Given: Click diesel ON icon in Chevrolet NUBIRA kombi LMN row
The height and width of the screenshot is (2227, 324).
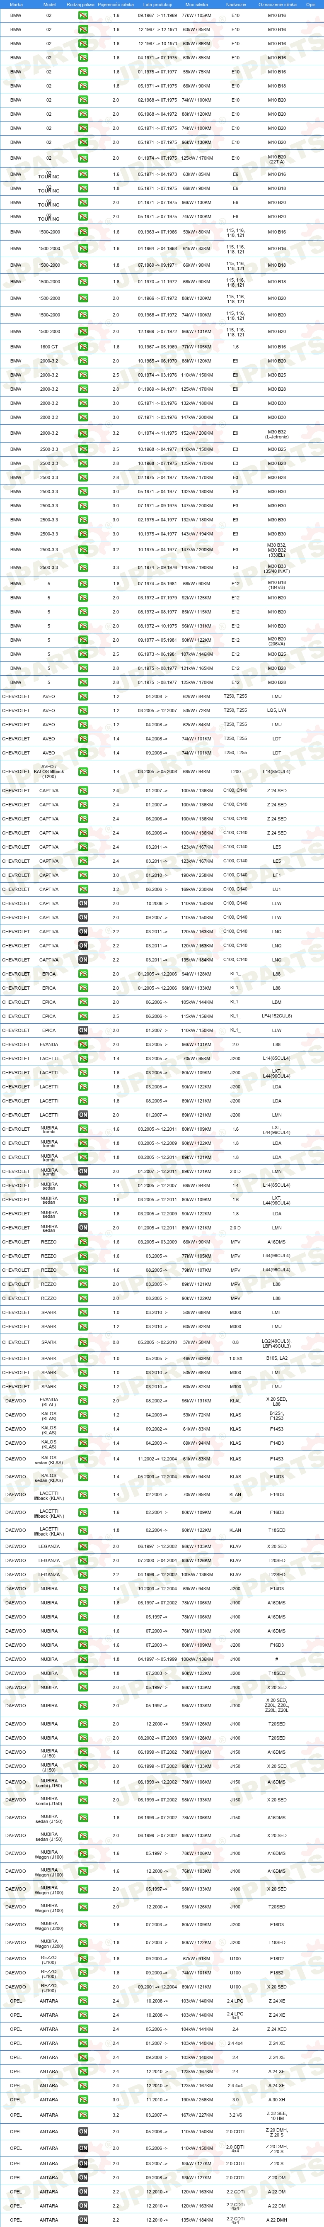Looking at the screenshot, I should 83,1171.
